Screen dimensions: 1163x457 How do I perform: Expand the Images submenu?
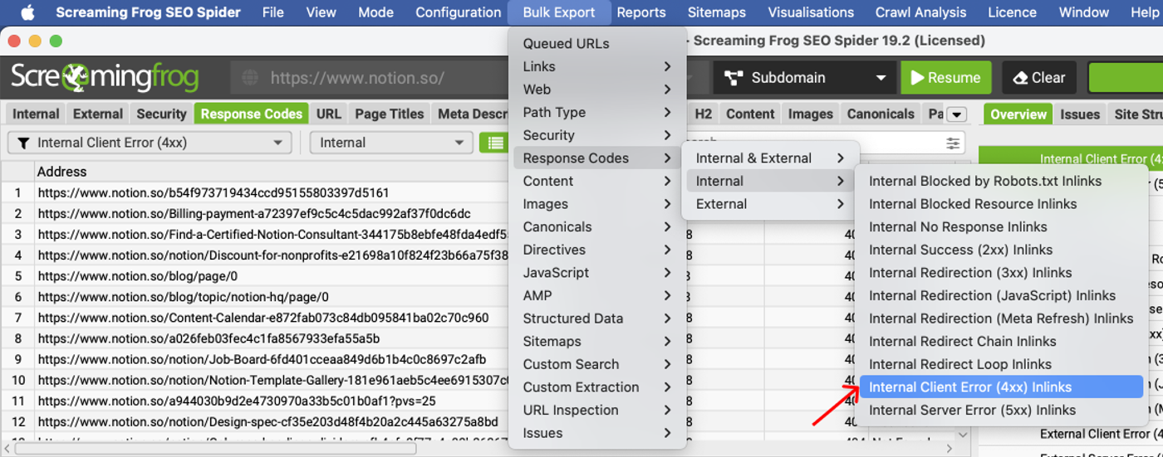[x=597, y=204]
